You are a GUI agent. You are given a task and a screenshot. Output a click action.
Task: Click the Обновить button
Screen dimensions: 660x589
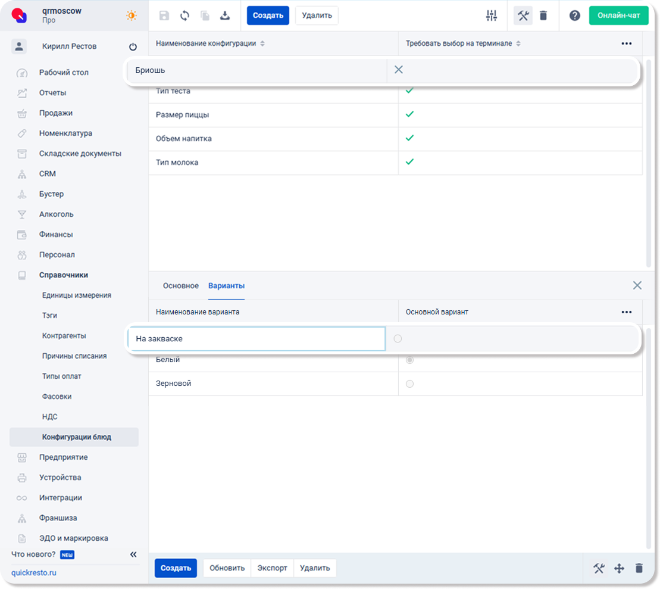point(227,568)
